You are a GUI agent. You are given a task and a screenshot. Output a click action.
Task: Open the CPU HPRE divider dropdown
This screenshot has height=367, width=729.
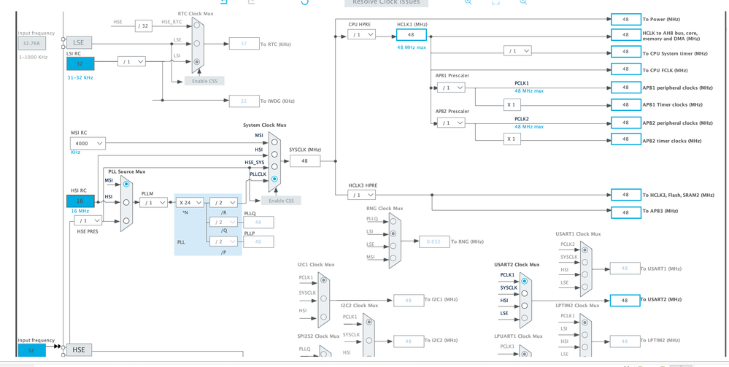coord(362,34)
